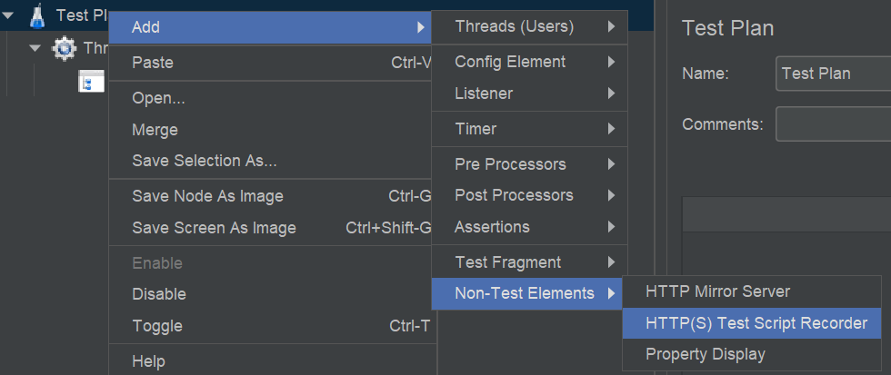Click the child element icon under Thread Group
Screen dimensions: 891x375
pos(91,83)
